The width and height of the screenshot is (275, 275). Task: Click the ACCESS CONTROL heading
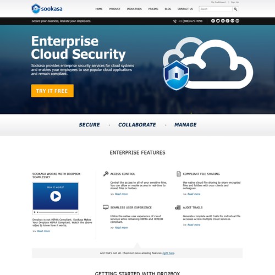123,174
